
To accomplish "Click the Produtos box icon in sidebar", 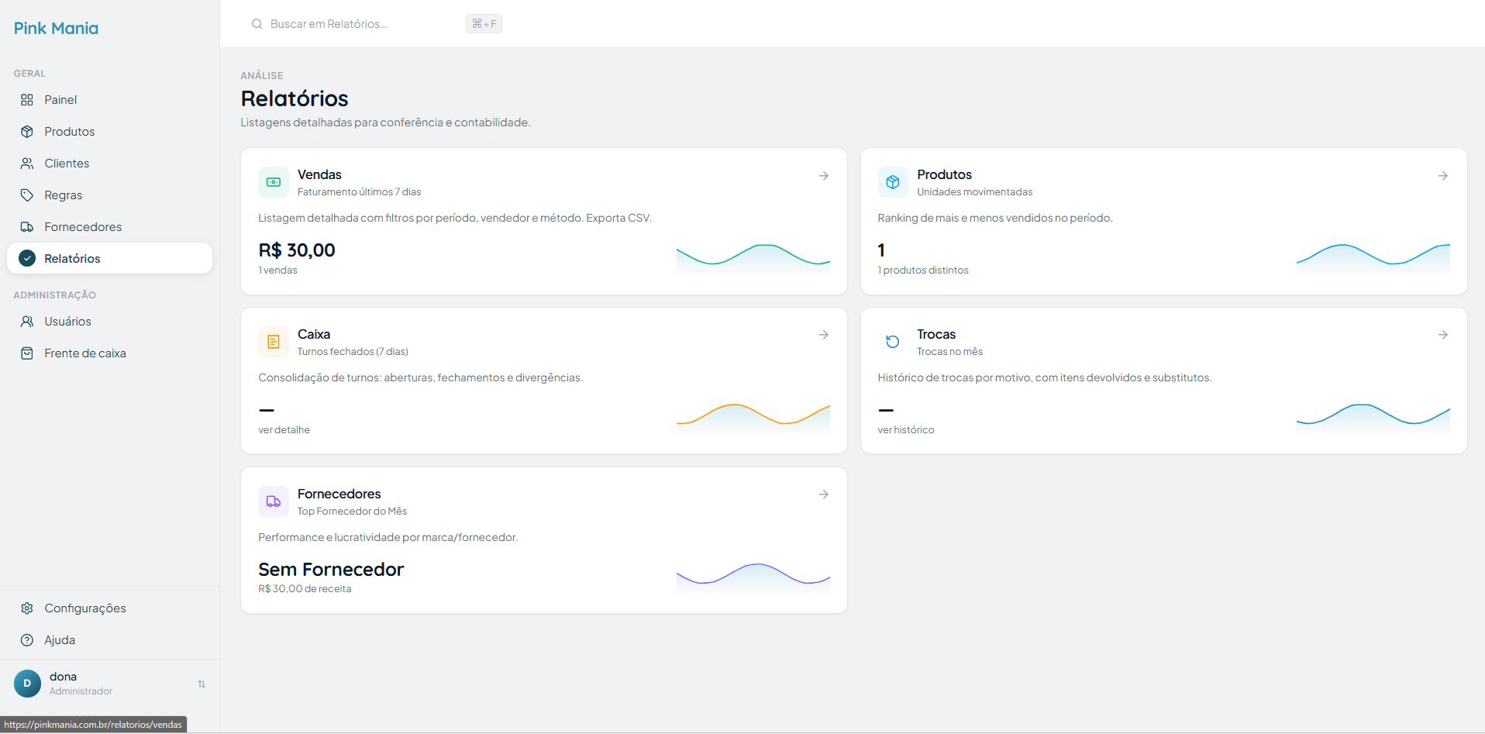I will click(27, 132).
